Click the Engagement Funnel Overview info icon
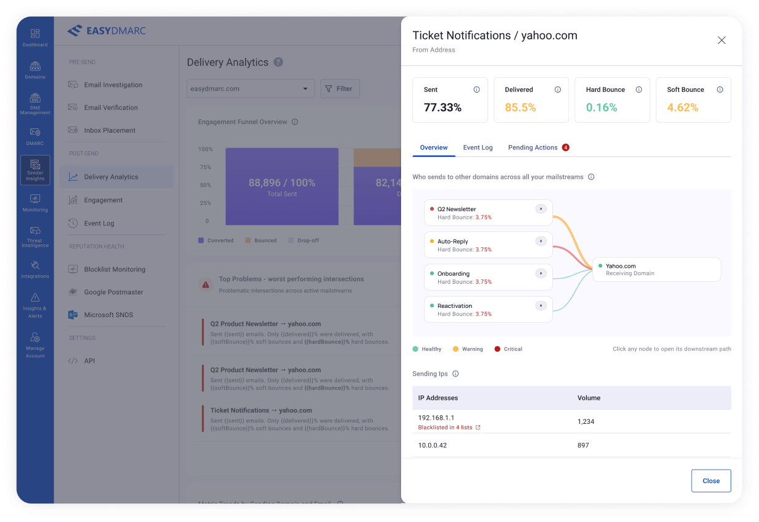Screen dimensions: 759x522 (295, 122)
